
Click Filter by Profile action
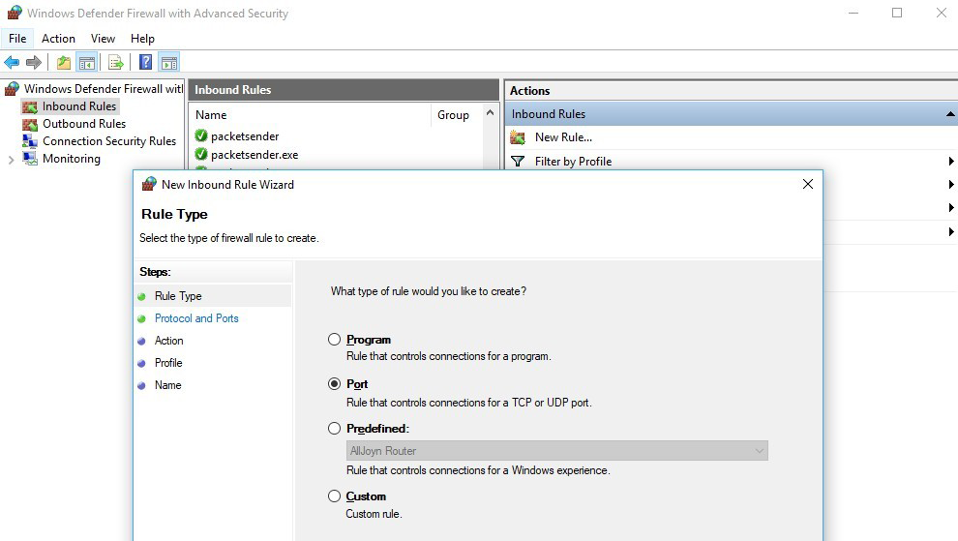point(573,162)
